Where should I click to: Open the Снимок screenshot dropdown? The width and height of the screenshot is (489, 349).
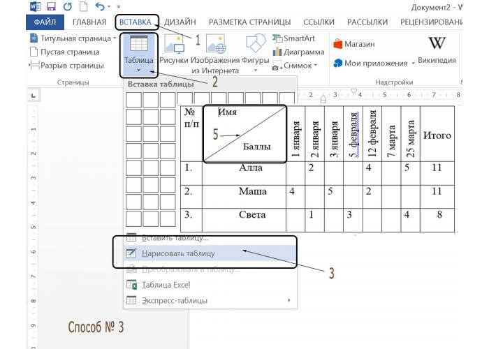(294, 66)
